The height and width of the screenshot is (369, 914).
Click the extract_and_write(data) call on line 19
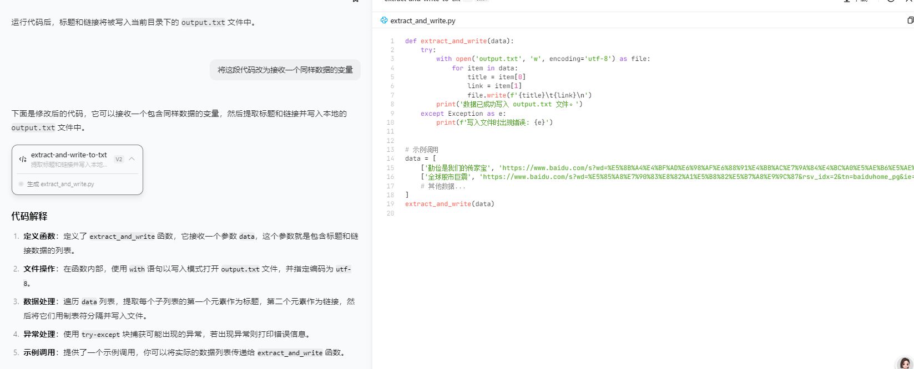tap(449, 204)
